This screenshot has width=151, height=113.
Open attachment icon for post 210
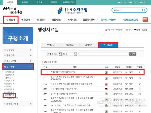(106, 84)
